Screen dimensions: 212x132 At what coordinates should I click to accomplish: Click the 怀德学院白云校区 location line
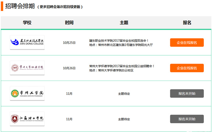point(111,71)
